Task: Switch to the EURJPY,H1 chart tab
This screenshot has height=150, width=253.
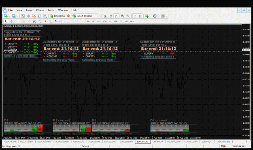Action: pos(207,142)
